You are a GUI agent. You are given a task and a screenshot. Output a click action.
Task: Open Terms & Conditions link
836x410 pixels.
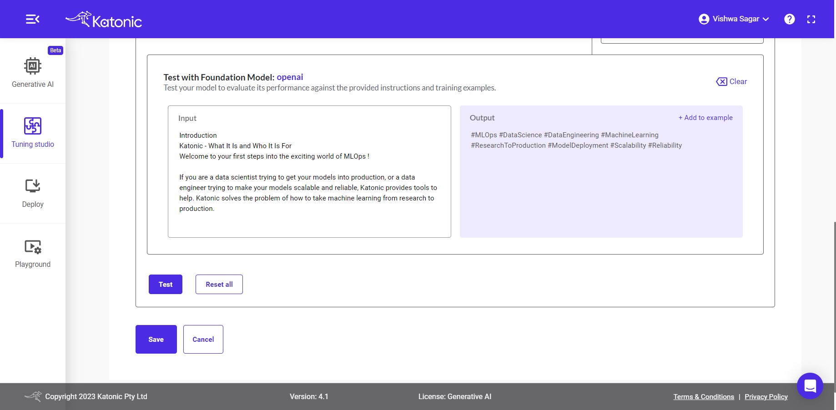click(x=704, y=397)
